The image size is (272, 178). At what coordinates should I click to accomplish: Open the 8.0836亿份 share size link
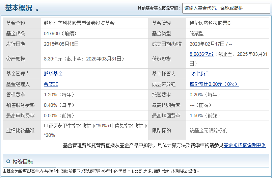[x=201, y=54]
